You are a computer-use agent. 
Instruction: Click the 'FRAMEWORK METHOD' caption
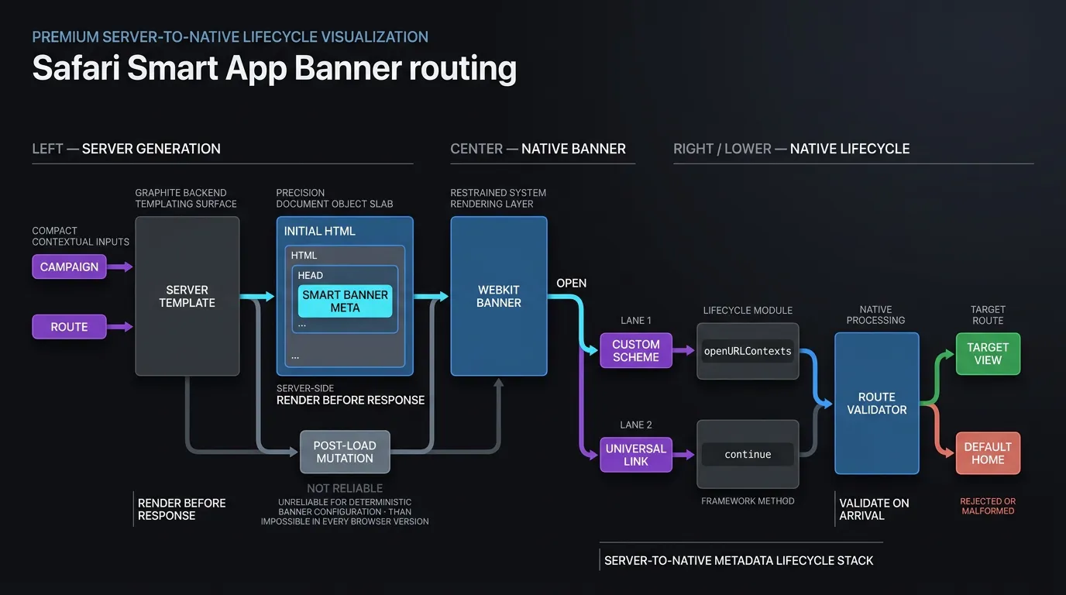pyautogui.click(x=748, y=501)
